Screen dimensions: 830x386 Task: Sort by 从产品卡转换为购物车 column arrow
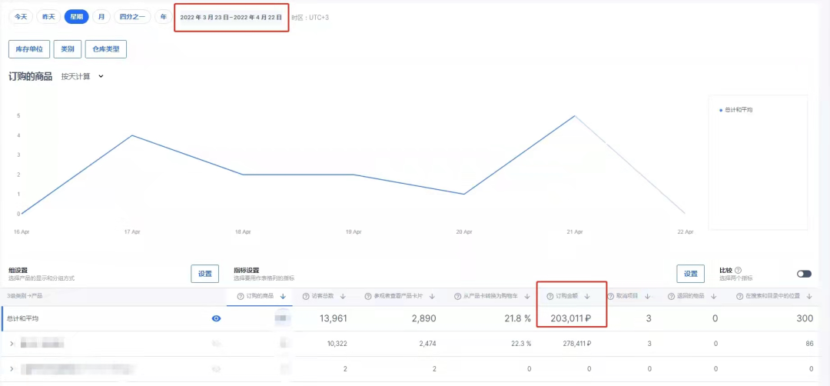(527, 296)
